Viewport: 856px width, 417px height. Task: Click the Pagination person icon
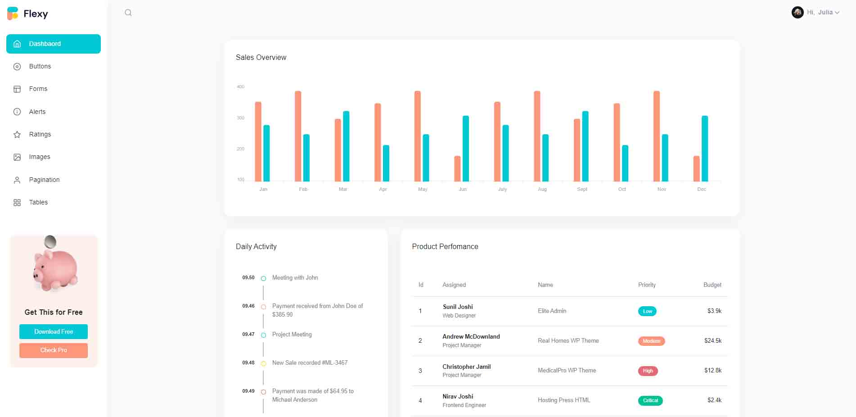coord(17,180)
